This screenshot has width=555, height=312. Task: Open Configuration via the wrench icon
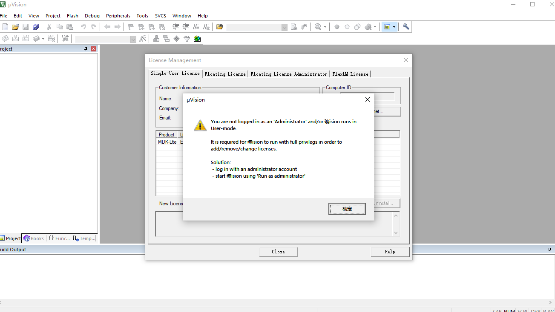point(406,27)
